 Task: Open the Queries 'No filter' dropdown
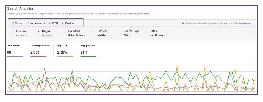coord(21,36)
